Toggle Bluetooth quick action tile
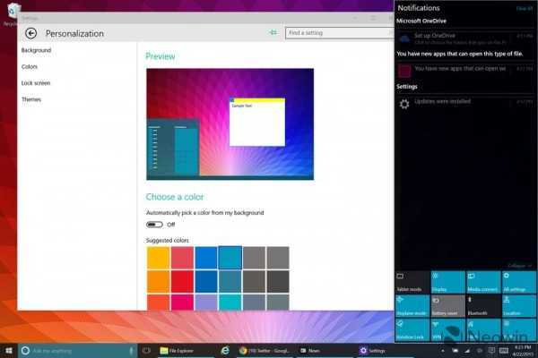The image size is (538, 358). coord(483,306)
